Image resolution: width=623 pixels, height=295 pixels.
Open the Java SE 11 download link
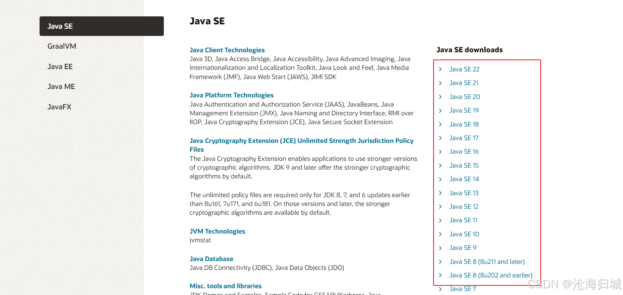463,220
